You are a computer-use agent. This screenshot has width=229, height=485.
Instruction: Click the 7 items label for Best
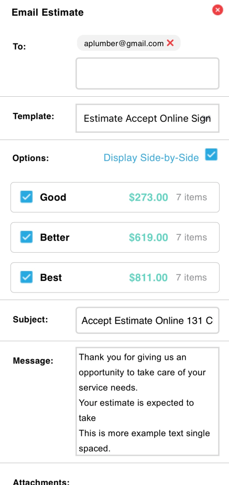[191, 277]
